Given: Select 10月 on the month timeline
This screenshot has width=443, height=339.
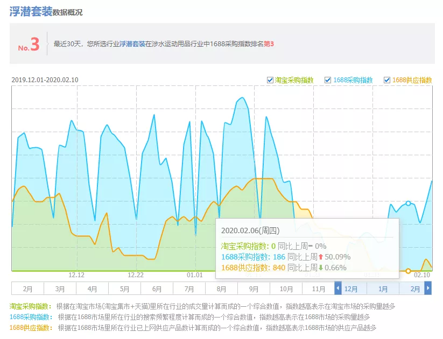Looking at the screenshot, I should point(286,289).
